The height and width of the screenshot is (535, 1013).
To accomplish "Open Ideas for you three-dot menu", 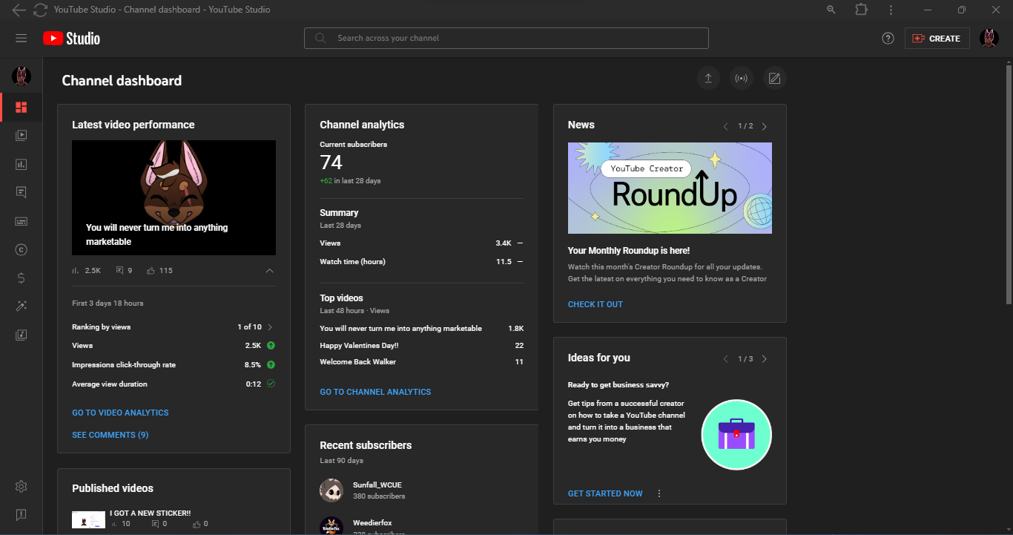I will (x=659, y=493).
